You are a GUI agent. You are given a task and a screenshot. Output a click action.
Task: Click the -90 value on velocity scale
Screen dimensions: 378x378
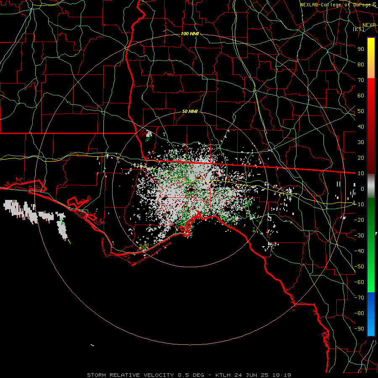359,329
